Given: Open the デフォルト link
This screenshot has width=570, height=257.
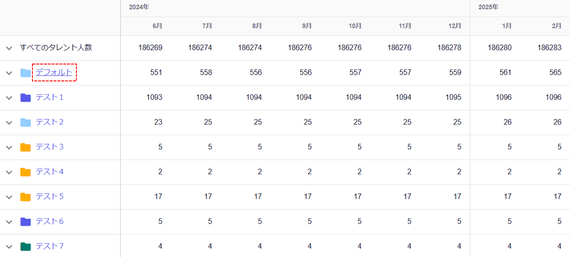Looking at the screenshot, I should click(54, 72).
